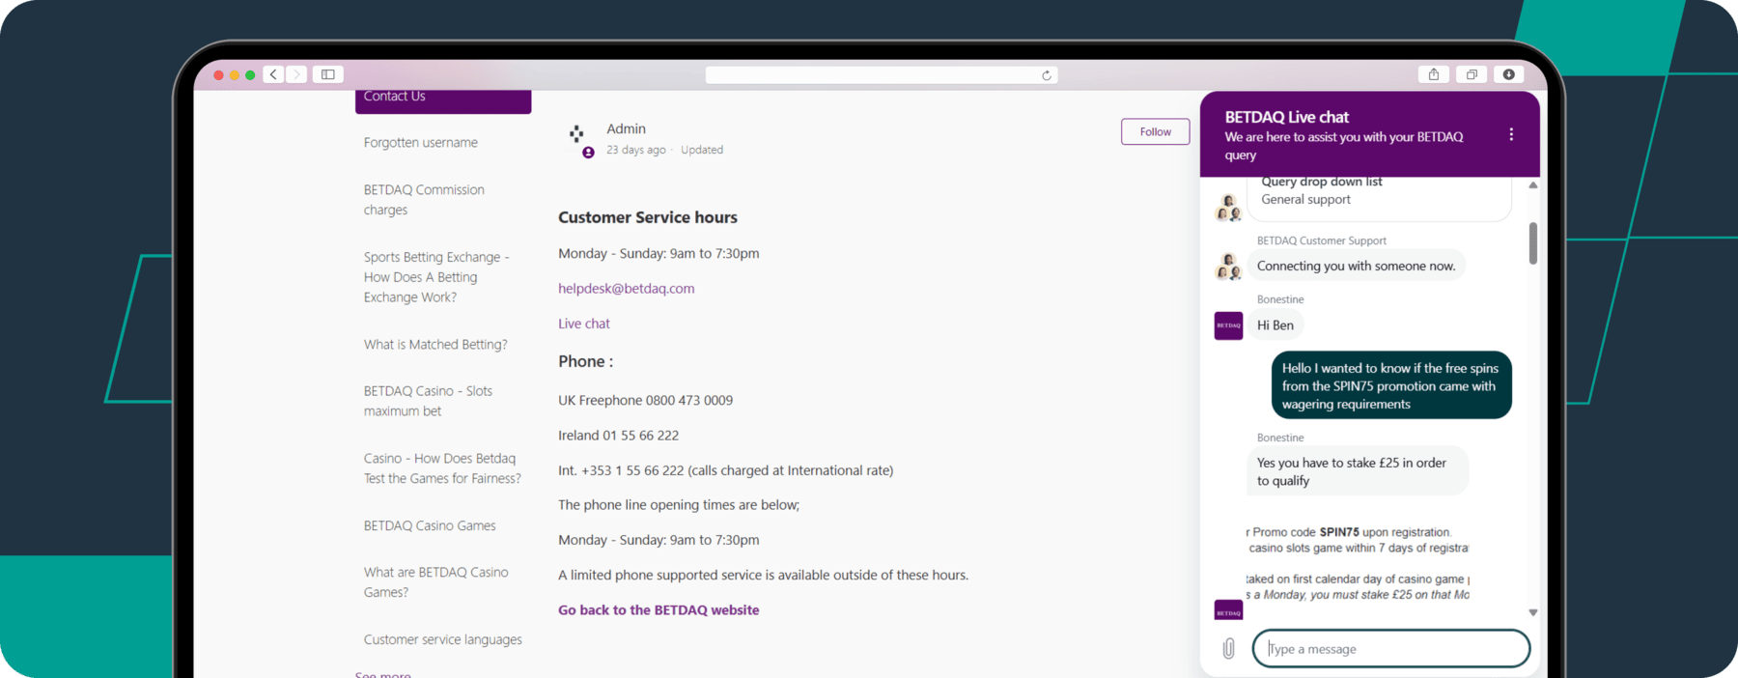Viewport: 1738px width, 678px height.
Task: Click the Int. +353 1 55 66 222 number
Action: [725, 470]
